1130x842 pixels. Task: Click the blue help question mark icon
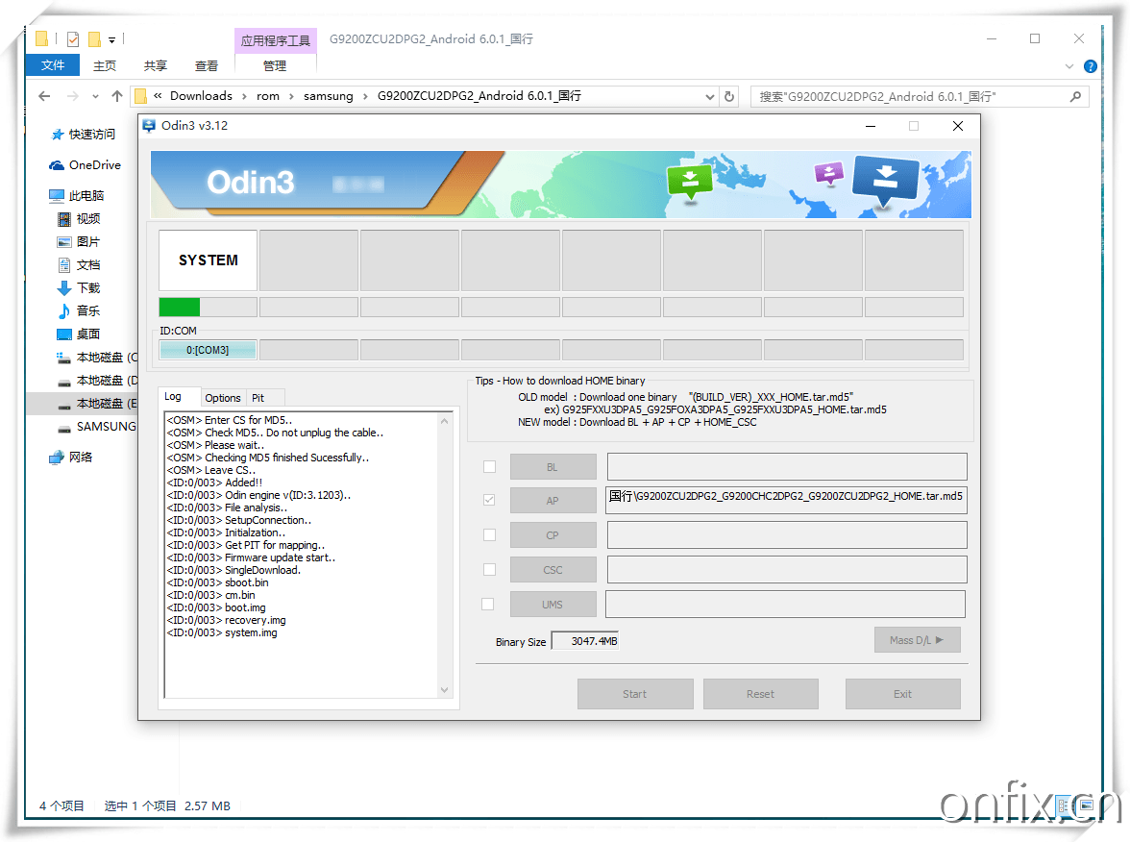pyautogui.click(x=1091, y=66)
